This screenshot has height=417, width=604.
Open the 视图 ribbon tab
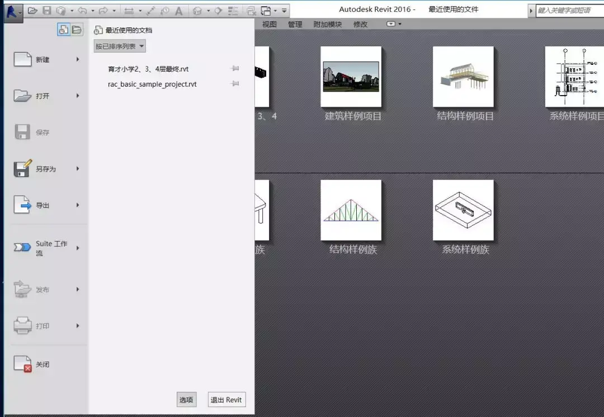coord(269,24)
